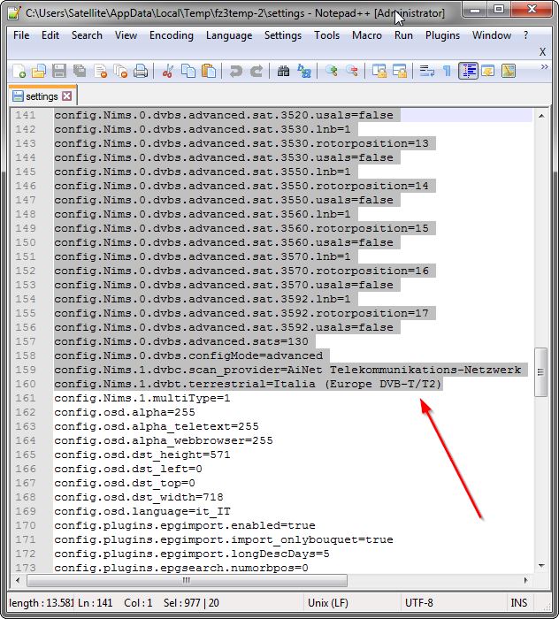
Task: Click the Undo arrow icon
Action: 236,71
